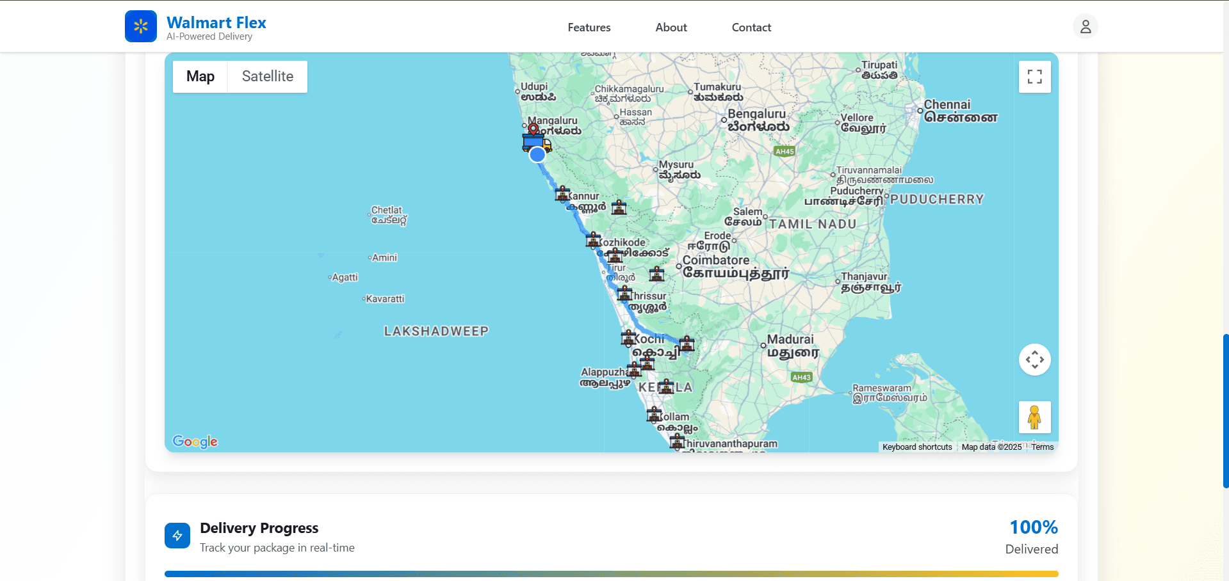
Task: Click the lightning bolt Delivery Progress icon
Action: pyautogui.click(x=177, y=536)
